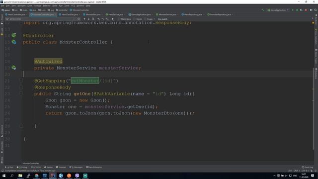This screenshot has height=179, width=318.
Task: Click the class gutter icon on line 15
Action: (14, 42)
